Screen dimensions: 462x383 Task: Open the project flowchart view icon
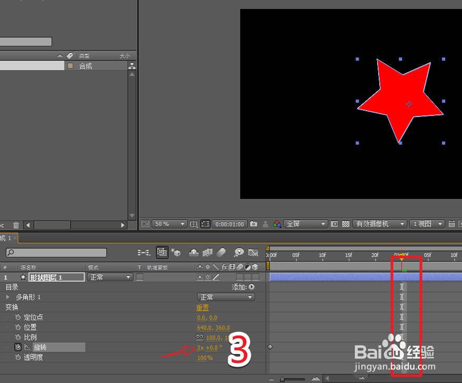click(x=132, y=66)
